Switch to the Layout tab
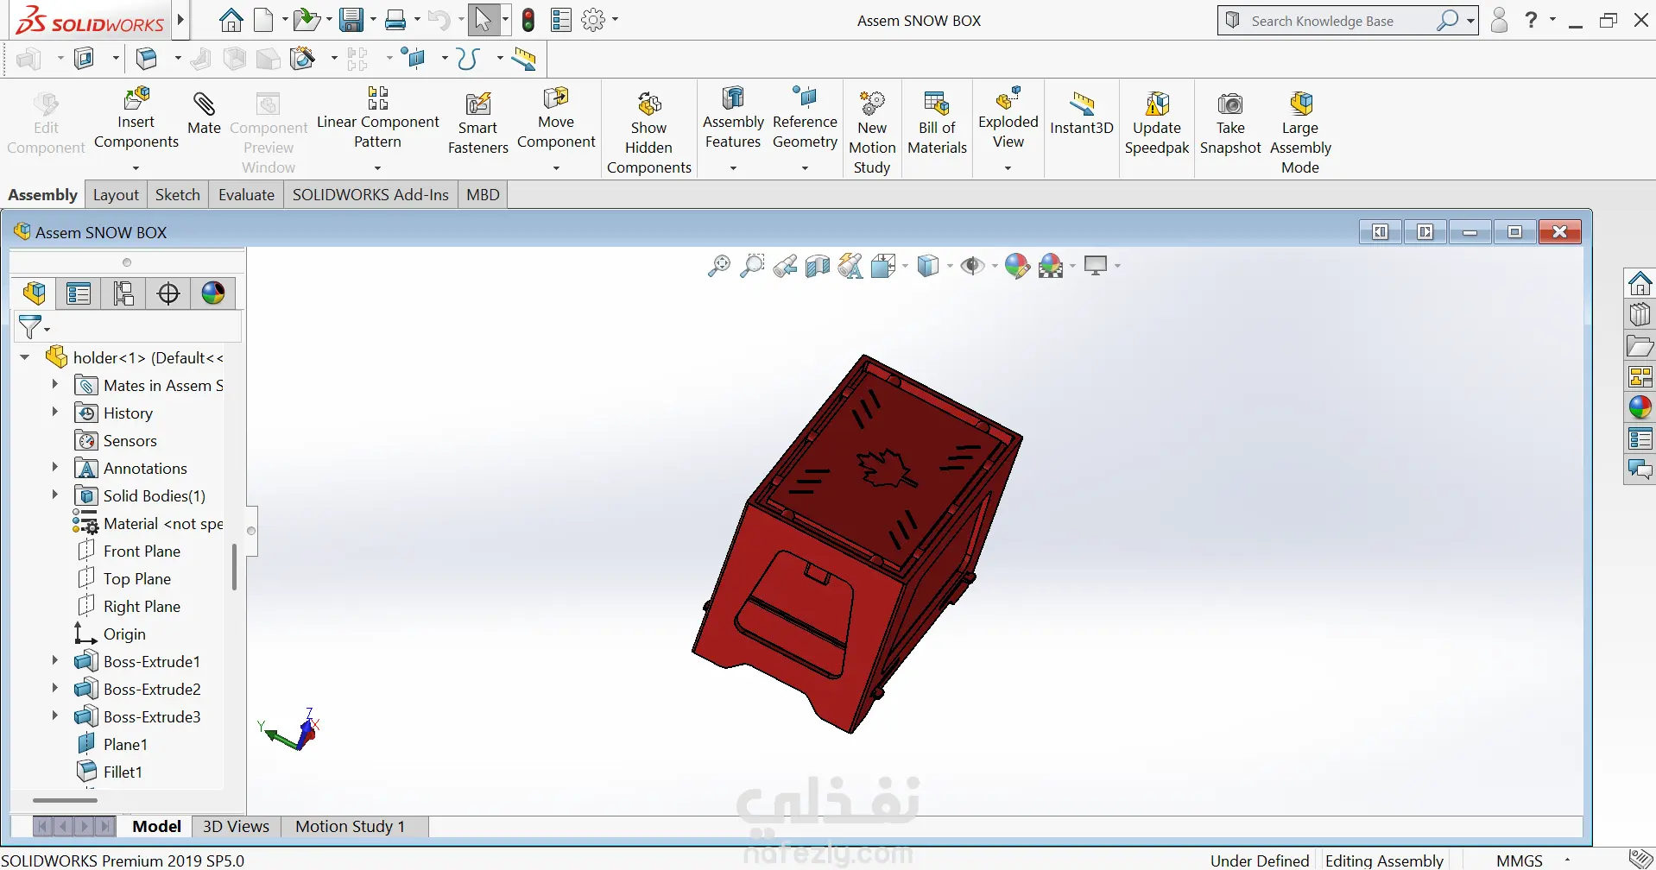This screenshot has width=1656, height=870. point(116,195)
